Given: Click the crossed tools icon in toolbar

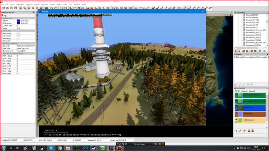Looking at the screenshot, I should pyautogui.click(x=179, y=8).
